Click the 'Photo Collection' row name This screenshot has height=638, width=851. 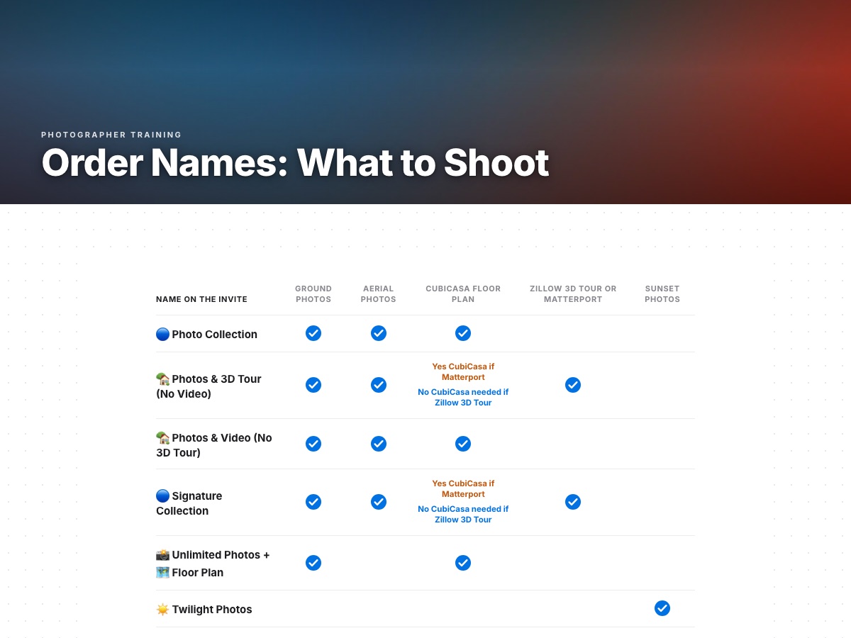point(215,335)
